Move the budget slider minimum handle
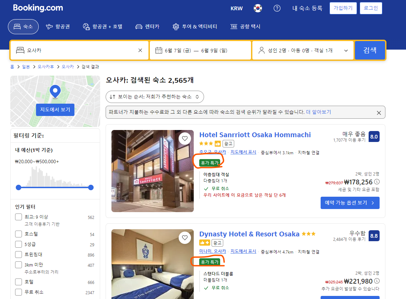Image resolution: width=406 pixels, height=299 pixels. 19,187
